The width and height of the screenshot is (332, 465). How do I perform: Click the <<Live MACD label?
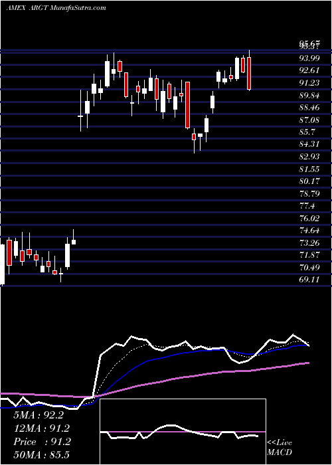[280, 448]
